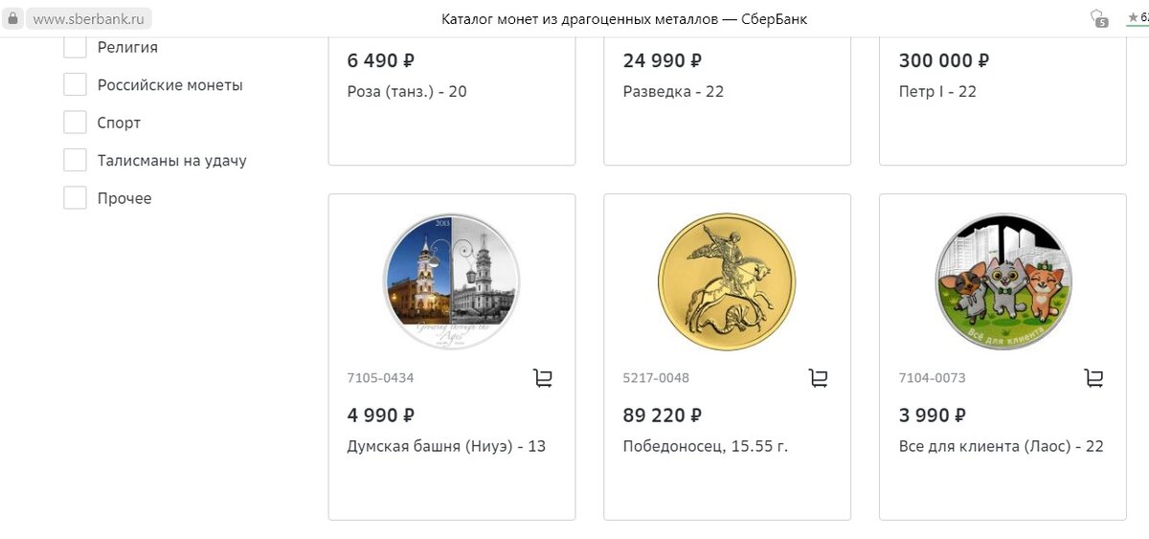
Task: Open the gold Победоносец coin image
Action: [728, 281]
